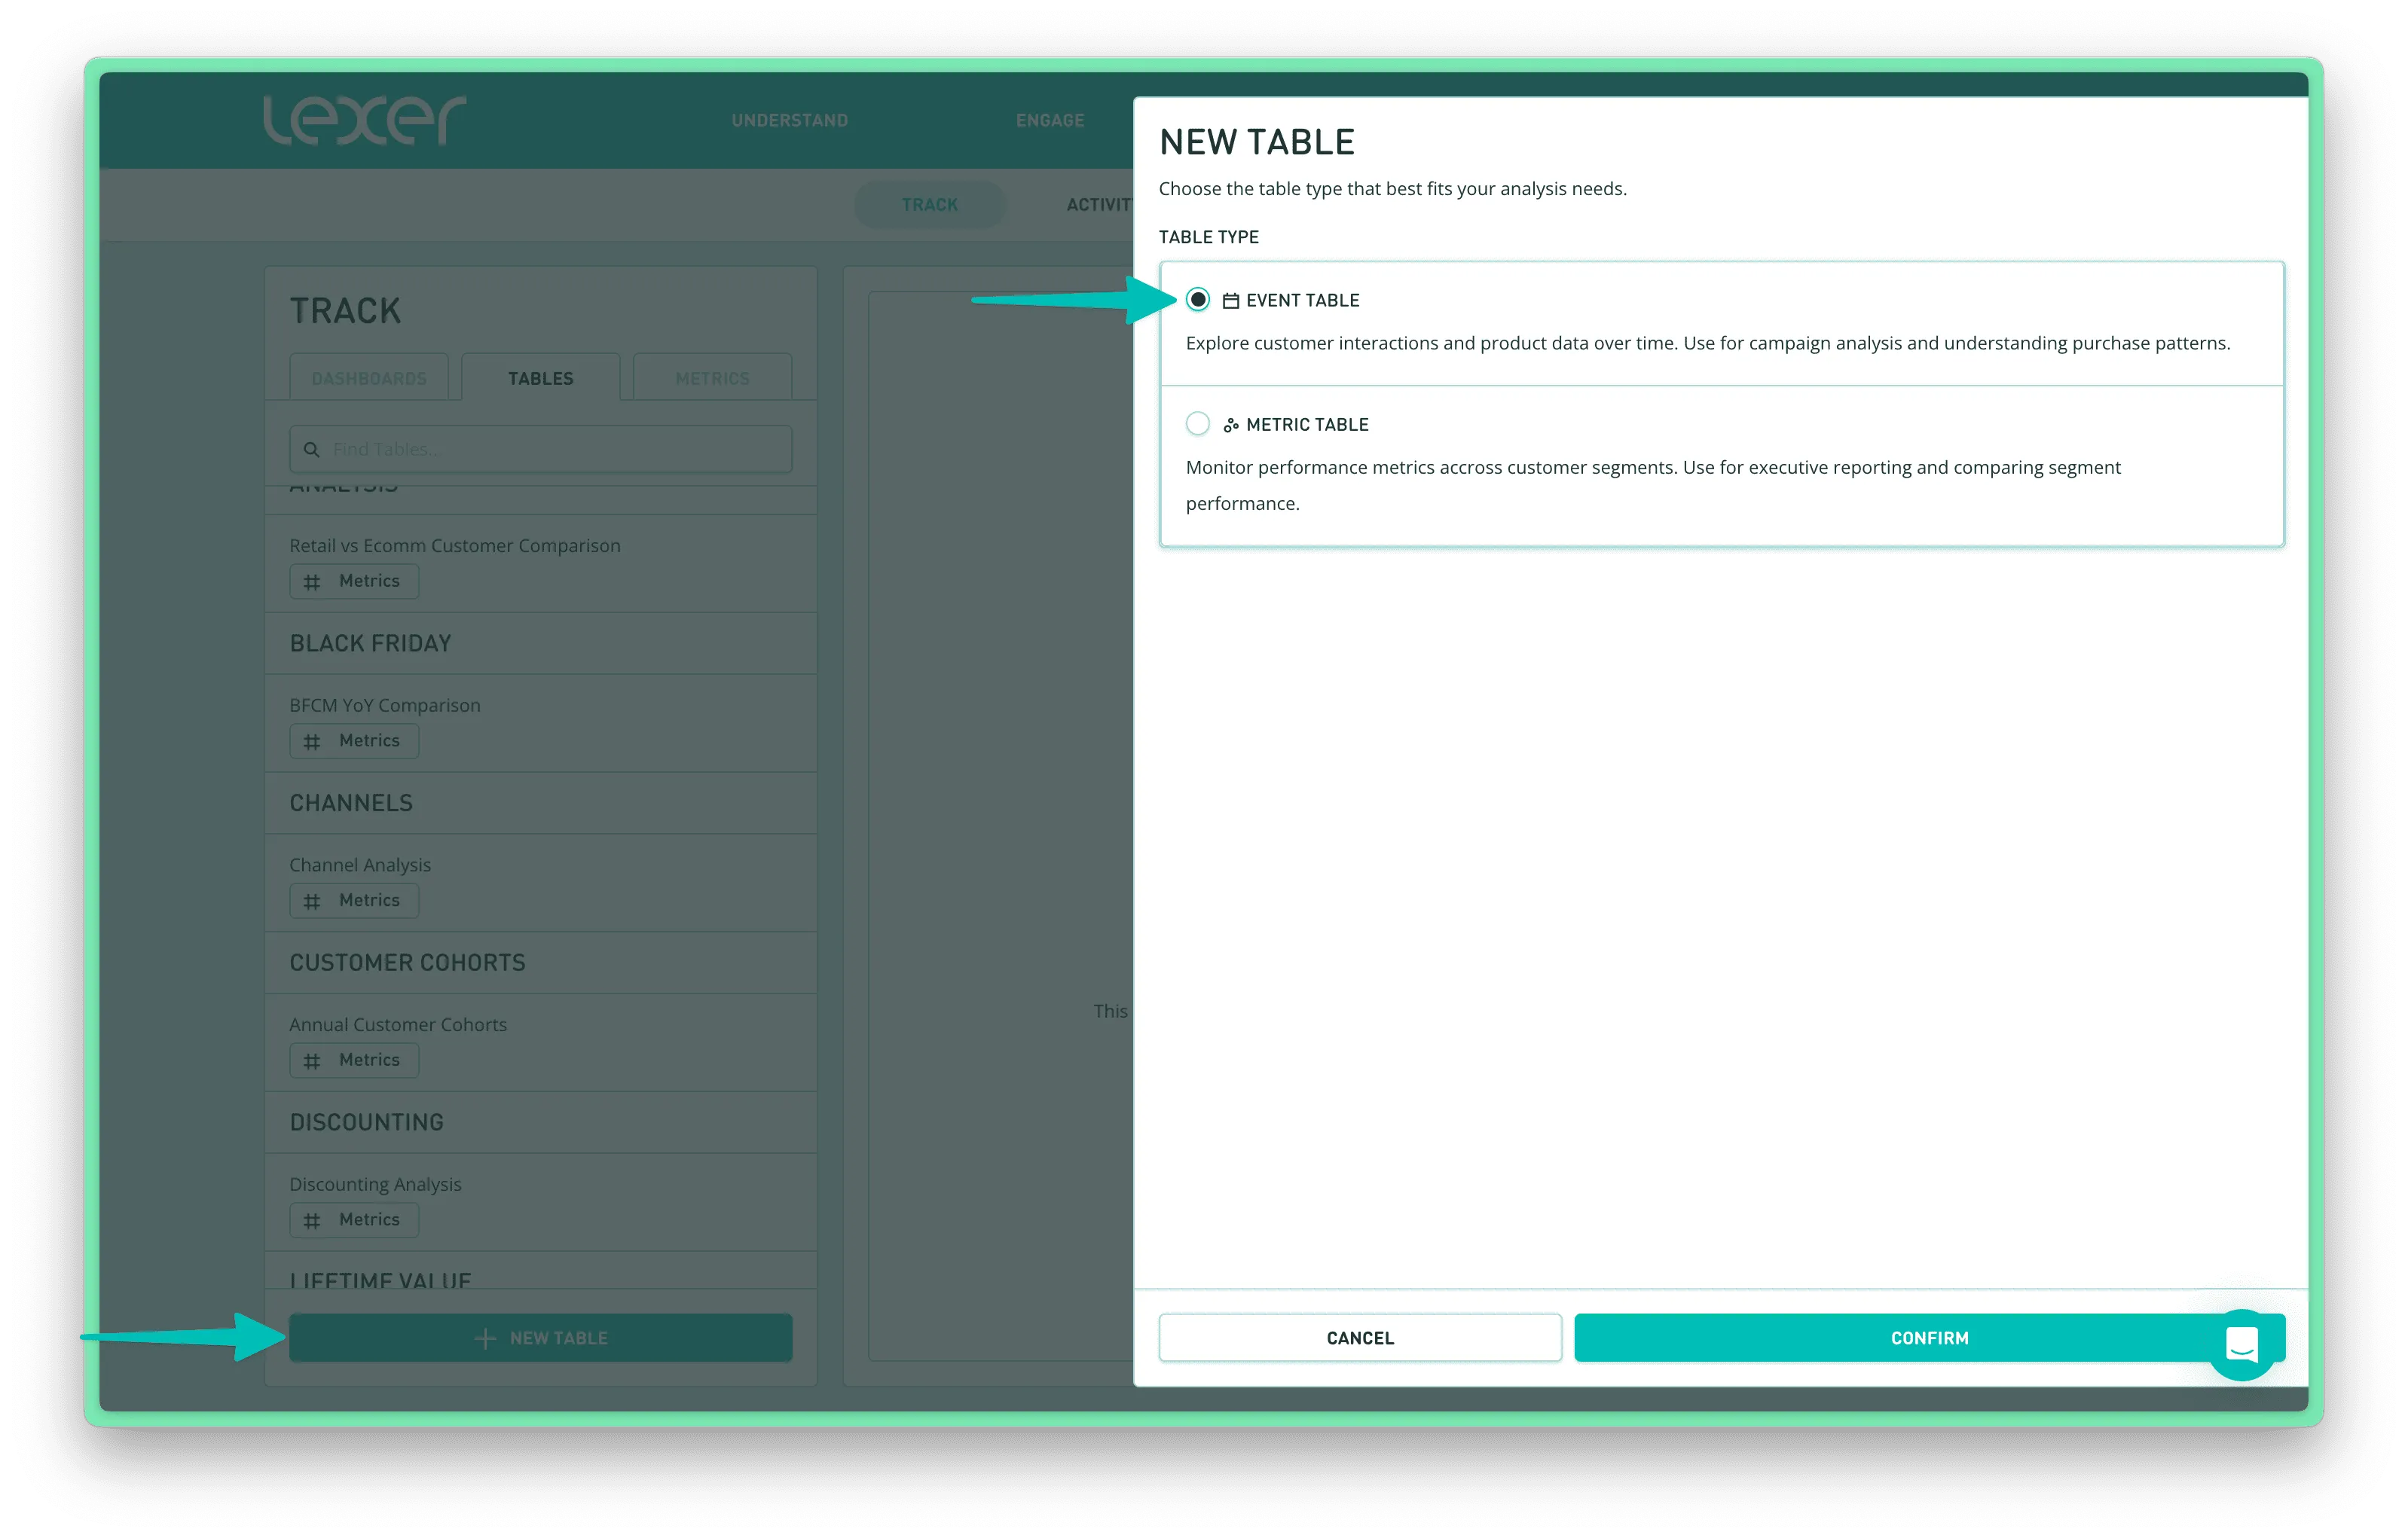Click the Metrics badge under Discounting Analysis

tap(354, 1219)
